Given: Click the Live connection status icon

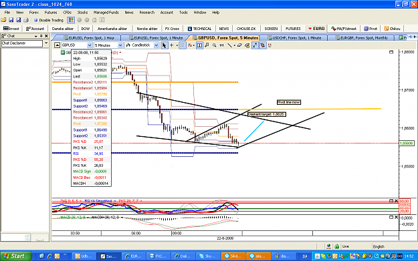Looking at the screenshot, I should pos(336,246).
